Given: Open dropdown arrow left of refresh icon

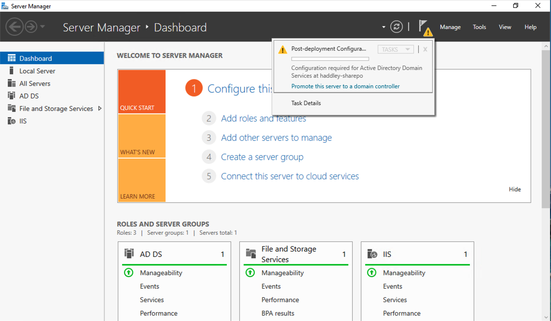Looking at the screenshot, I should (x=384, y=27).
